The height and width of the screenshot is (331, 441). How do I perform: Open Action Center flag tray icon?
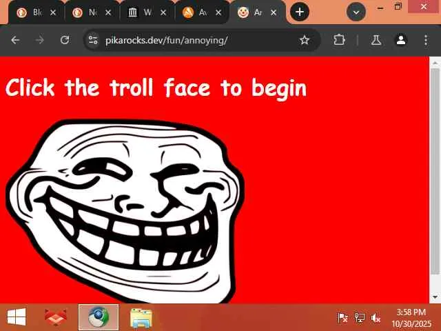342,318
